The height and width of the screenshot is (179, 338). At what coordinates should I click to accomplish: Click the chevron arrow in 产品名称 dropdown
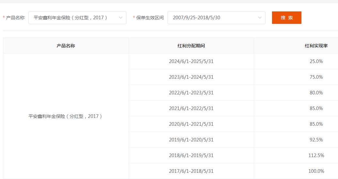click(121, 18)
